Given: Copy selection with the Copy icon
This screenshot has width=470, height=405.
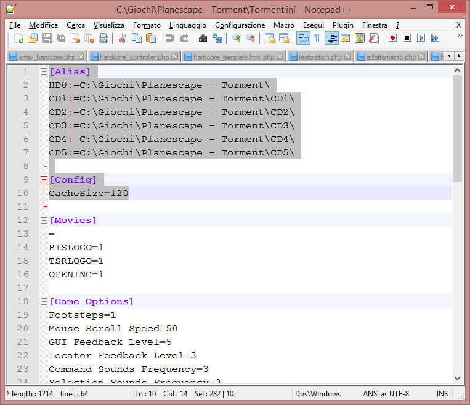Looking at the screenshot, I should click(137, 38).
